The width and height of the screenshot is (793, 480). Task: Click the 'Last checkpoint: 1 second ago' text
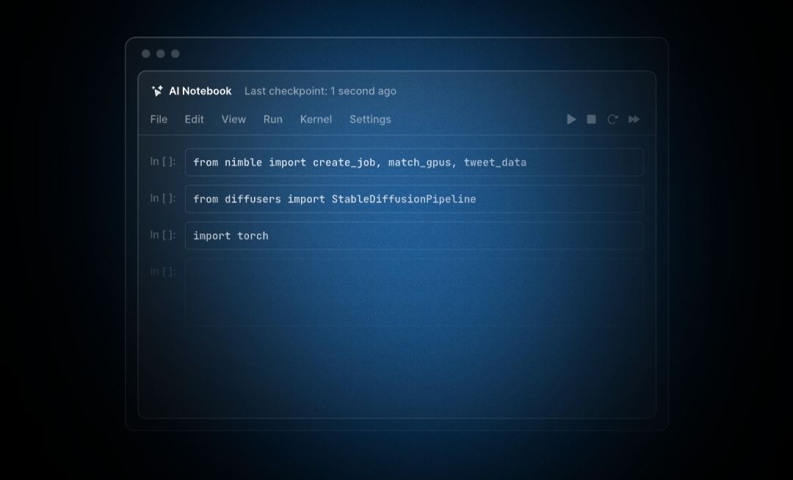pyautogui.click(x=320, y=91)
